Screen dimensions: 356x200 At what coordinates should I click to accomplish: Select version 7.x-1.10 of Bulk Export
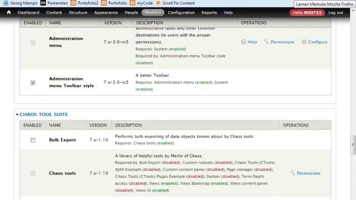coord(99,139)
